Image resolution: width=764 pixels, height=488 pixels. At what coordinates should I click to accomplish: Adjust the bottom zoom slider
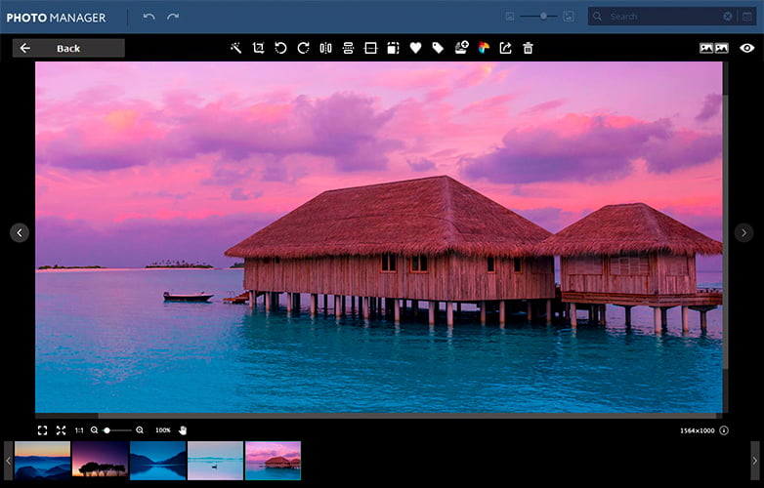[117, 430]
